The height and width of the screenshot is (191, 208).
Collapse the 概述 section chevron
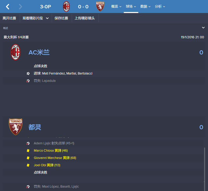[203, 28]
